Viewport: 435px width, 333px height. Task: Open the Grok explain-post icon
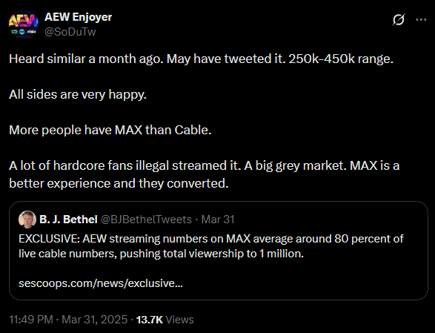click(x=399, y=20)
